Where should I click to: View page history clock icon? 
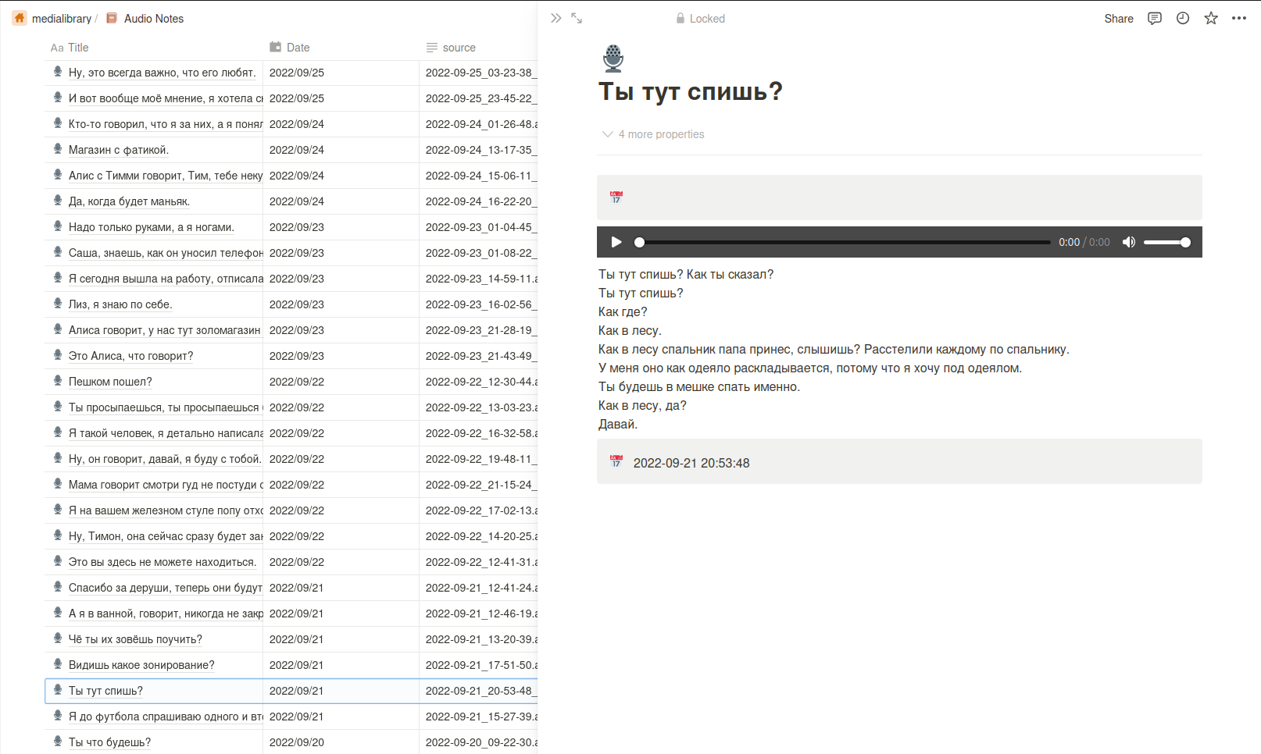coord(1183,18)
